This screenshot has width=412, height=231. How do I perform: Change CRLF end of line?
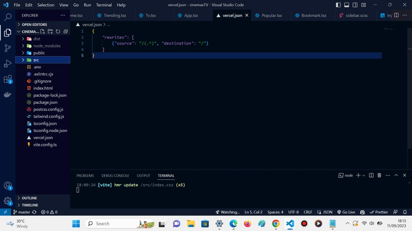click(307, 212)
